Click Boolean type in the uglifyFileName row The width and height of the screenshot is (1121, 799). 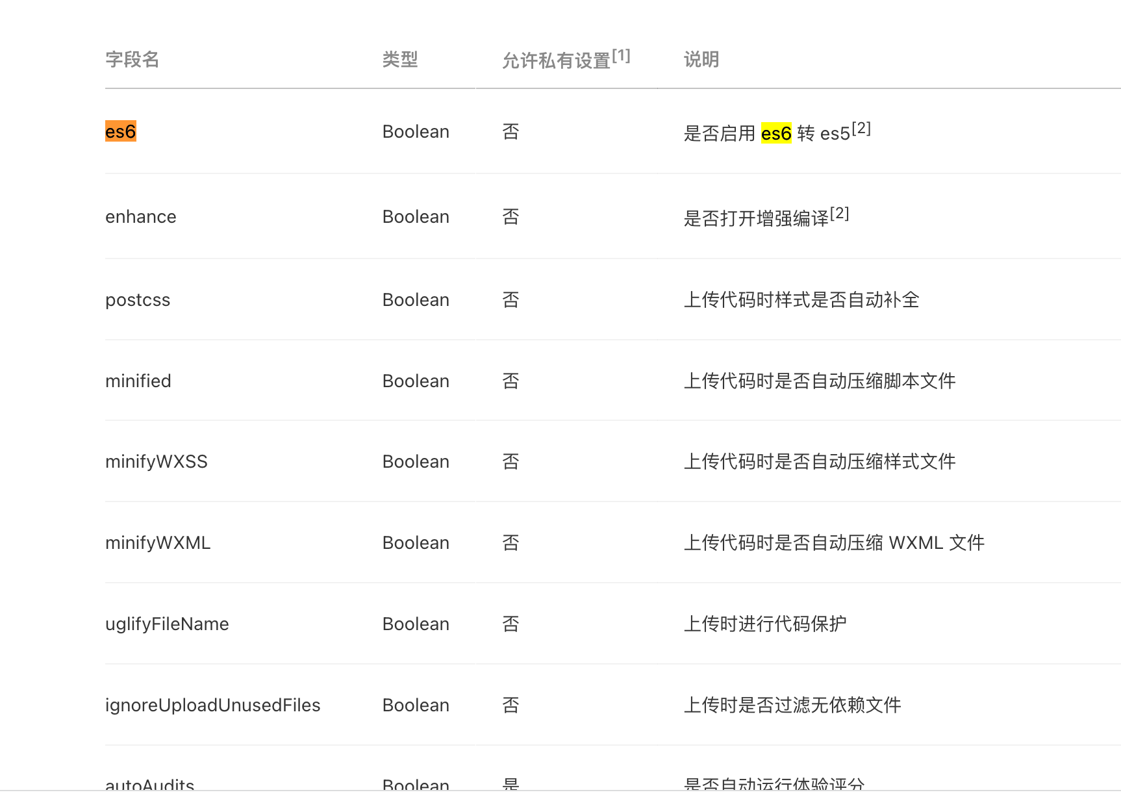pyautogui.click(x=416, y=624)
